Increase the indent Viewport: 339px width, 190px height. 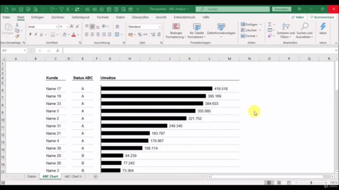coord(110,34)
